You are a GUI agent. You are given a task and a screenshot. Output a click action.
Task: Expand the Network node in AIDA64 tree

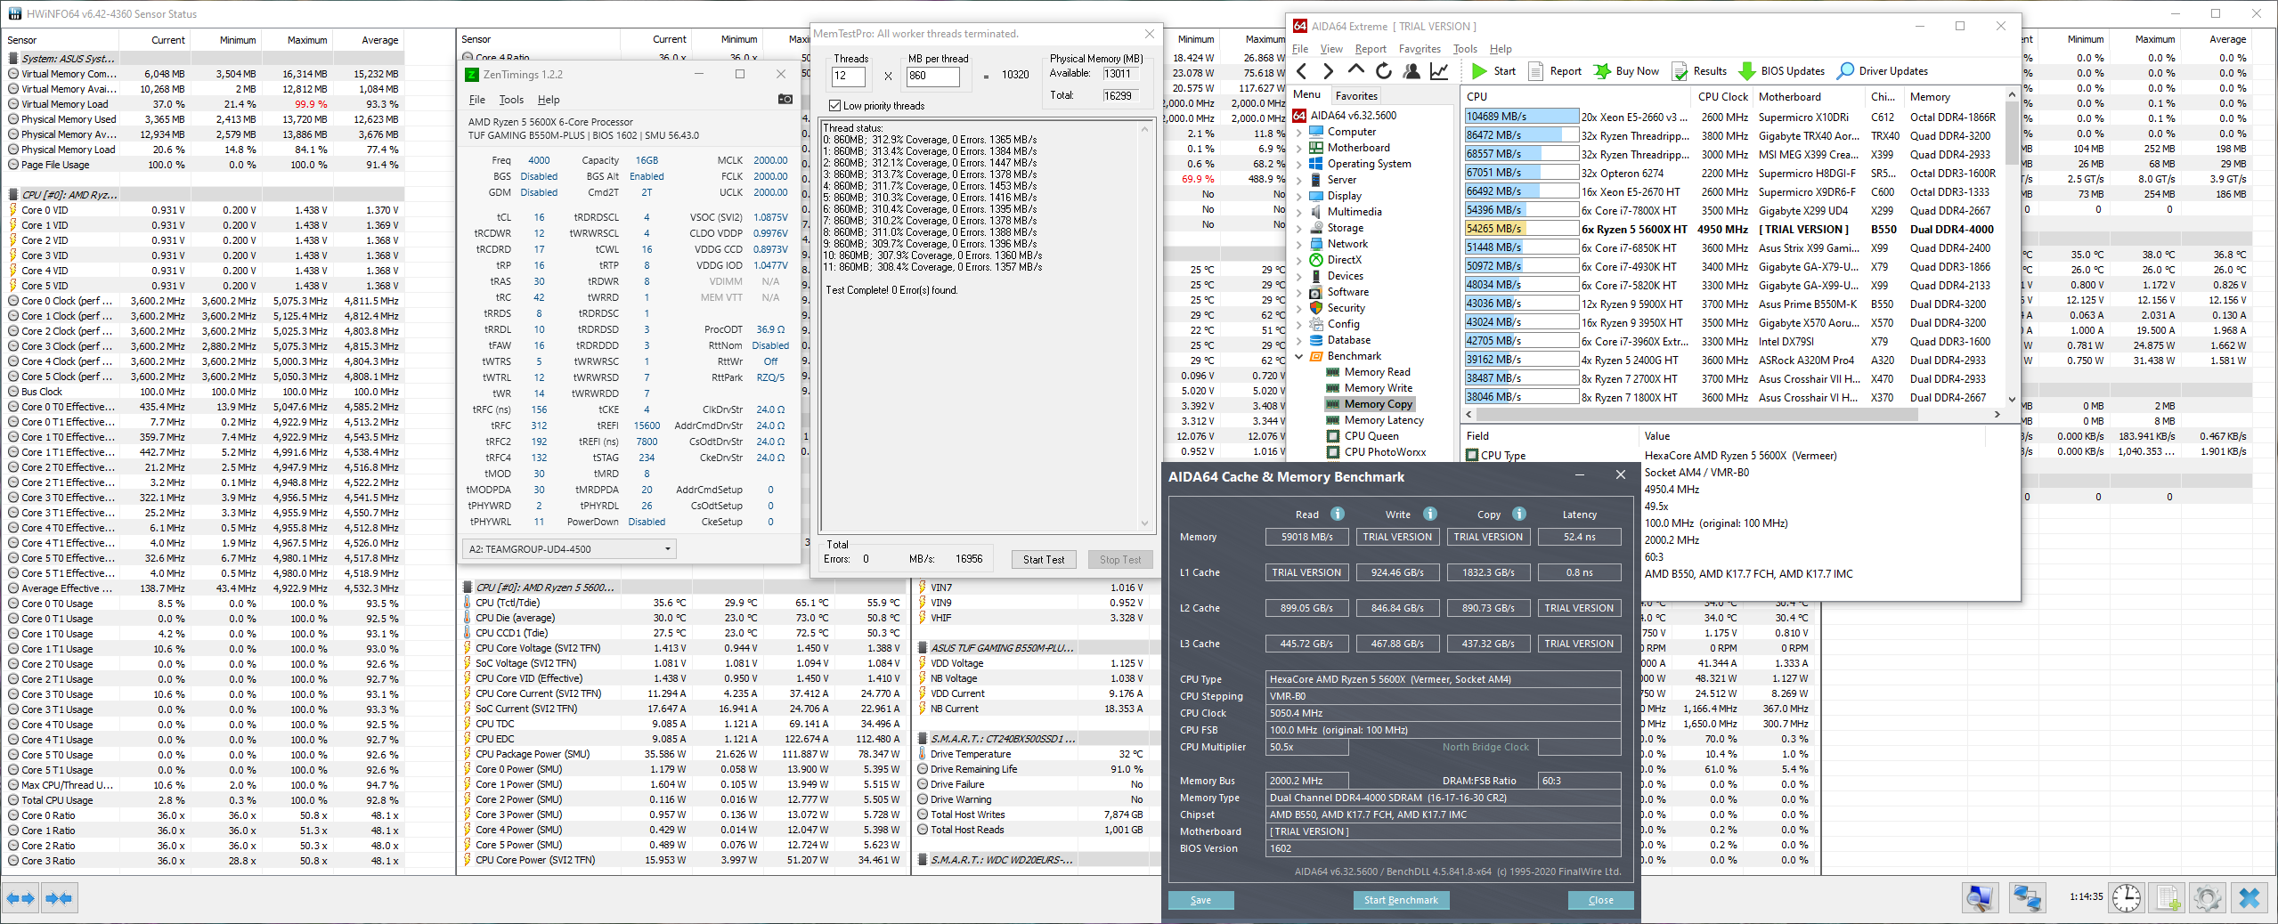click(1299, 244)
